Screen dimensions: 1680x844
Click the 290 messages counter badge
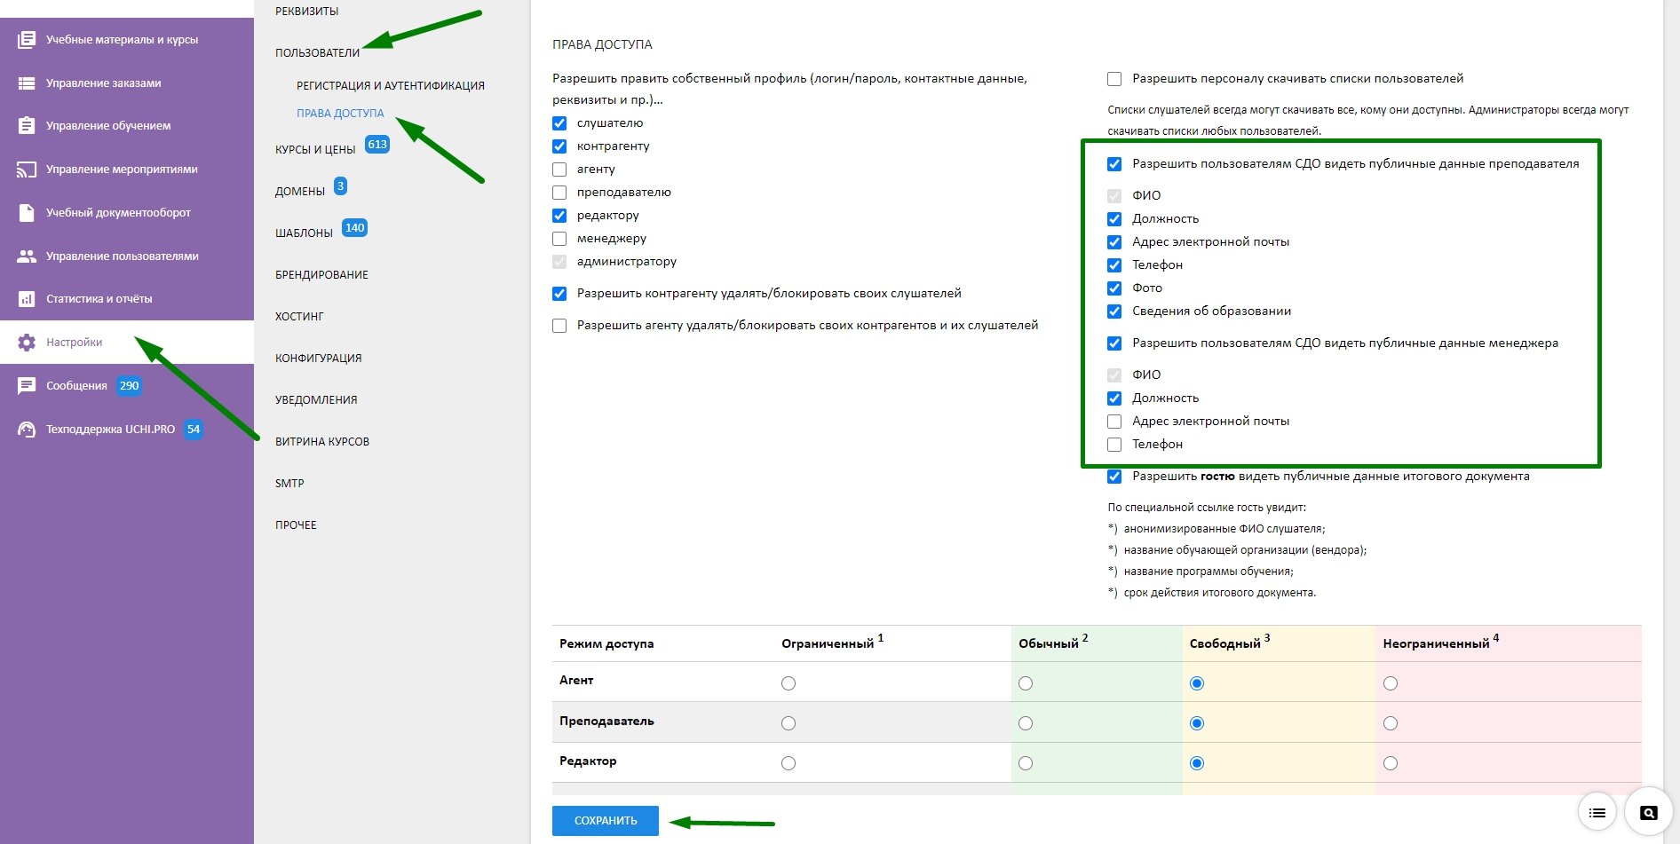[x=130, y=386]
